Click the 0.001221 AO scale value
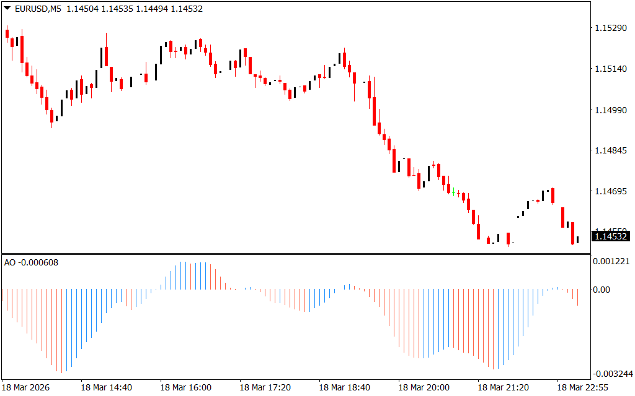Viewport: 635px width, 396px height. (611, 262)
